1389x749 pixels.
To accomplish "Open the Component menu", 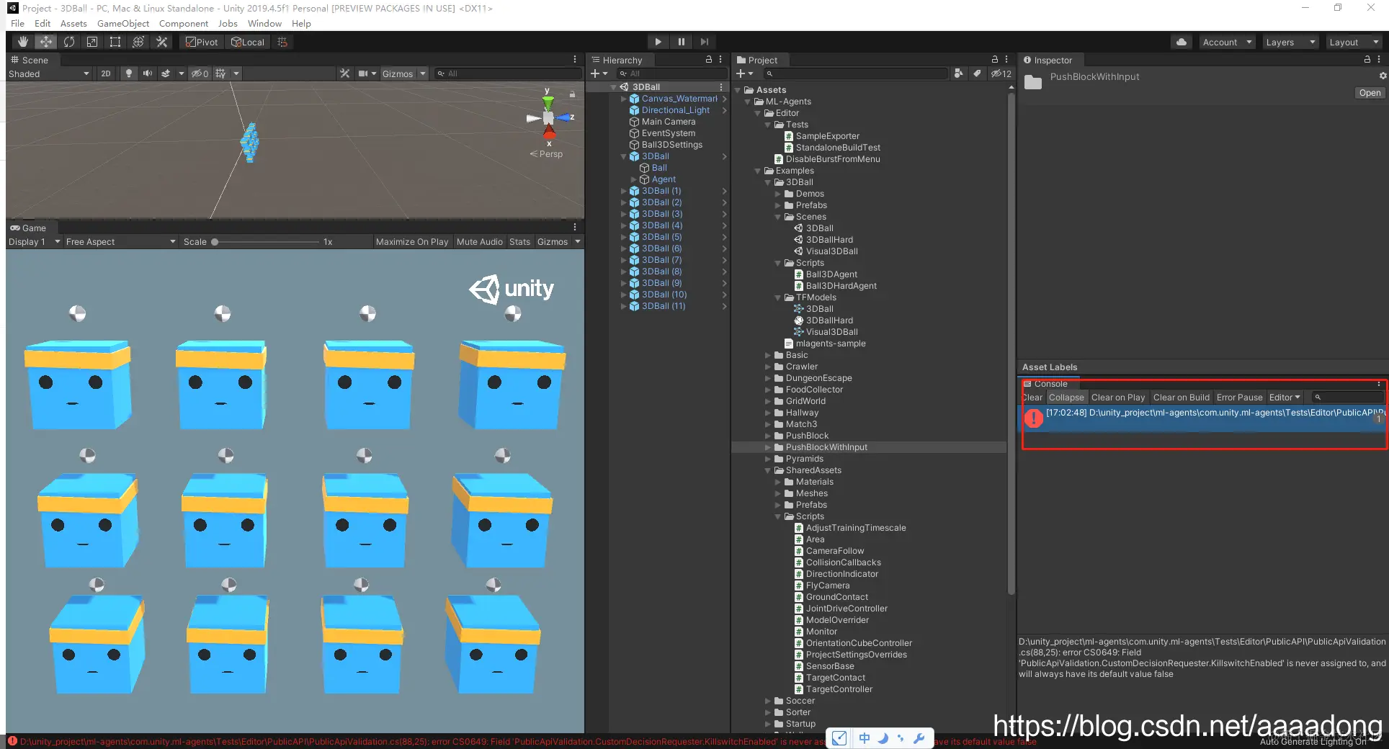I will 184,23.
